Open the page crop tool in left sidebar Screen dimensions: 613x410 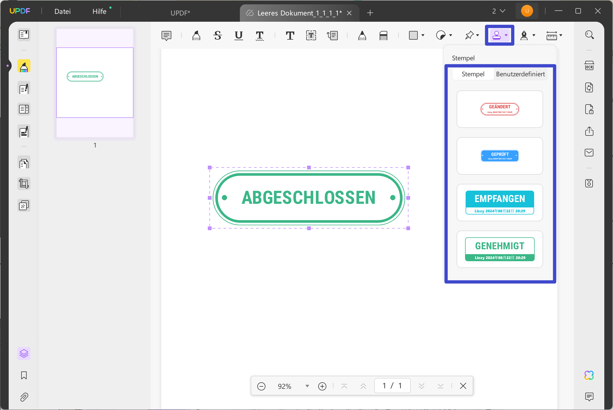pos(24,183)
